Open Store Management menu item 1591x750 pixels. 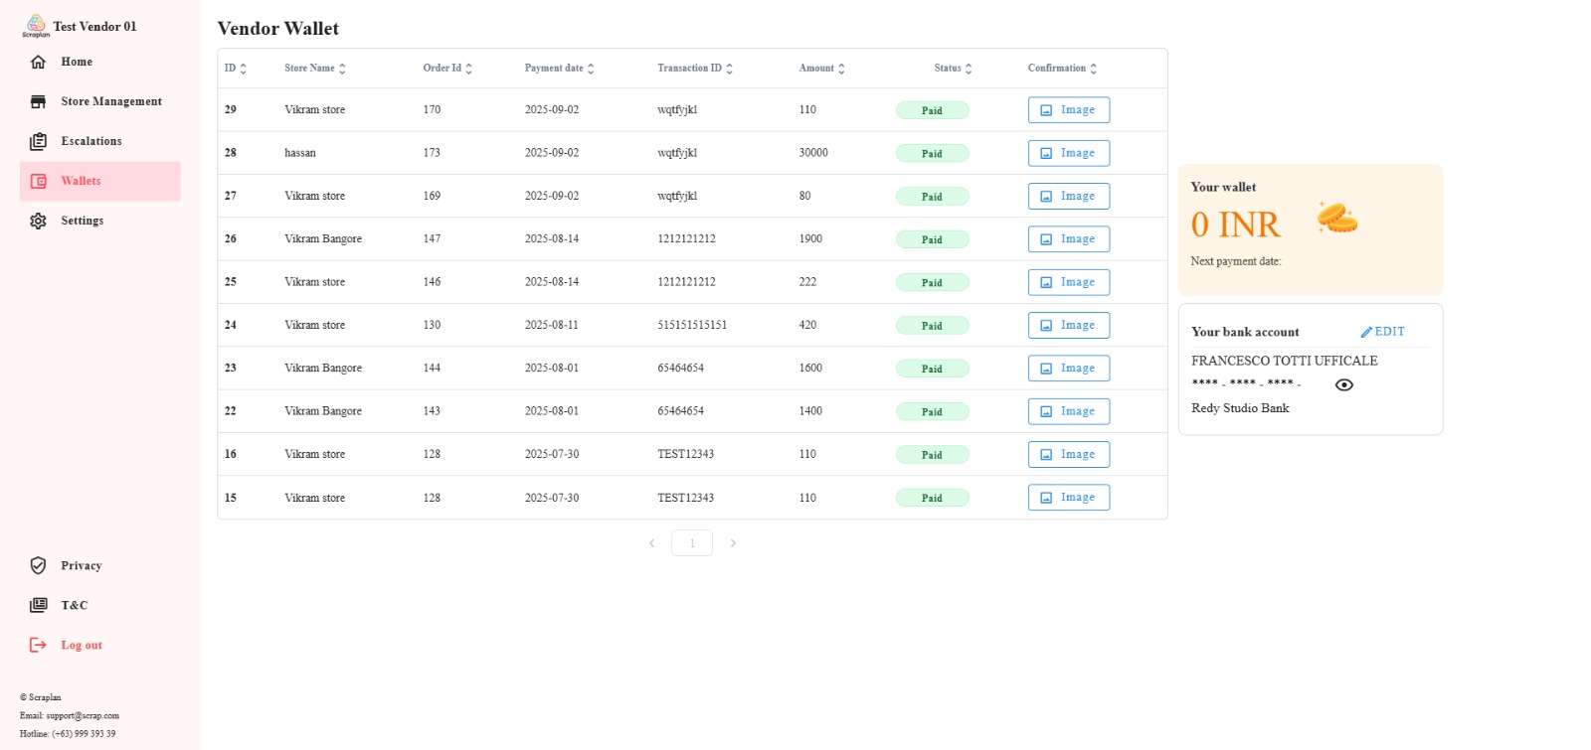coord(100,101)
